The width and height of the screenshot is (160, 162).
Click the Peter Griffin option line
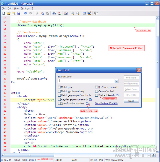click(x=57, y=121)
